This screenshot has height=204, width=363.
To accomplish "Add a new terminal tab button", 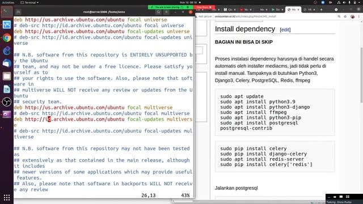I will click(18, 12).
